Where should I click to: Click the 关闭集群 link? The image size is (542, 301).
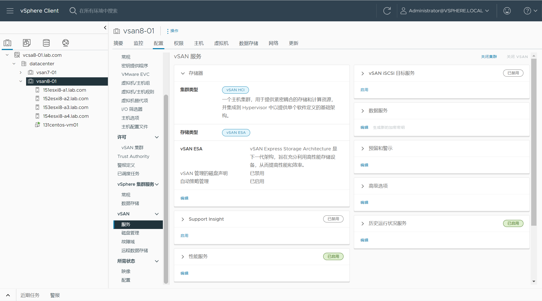coord(489,57)
